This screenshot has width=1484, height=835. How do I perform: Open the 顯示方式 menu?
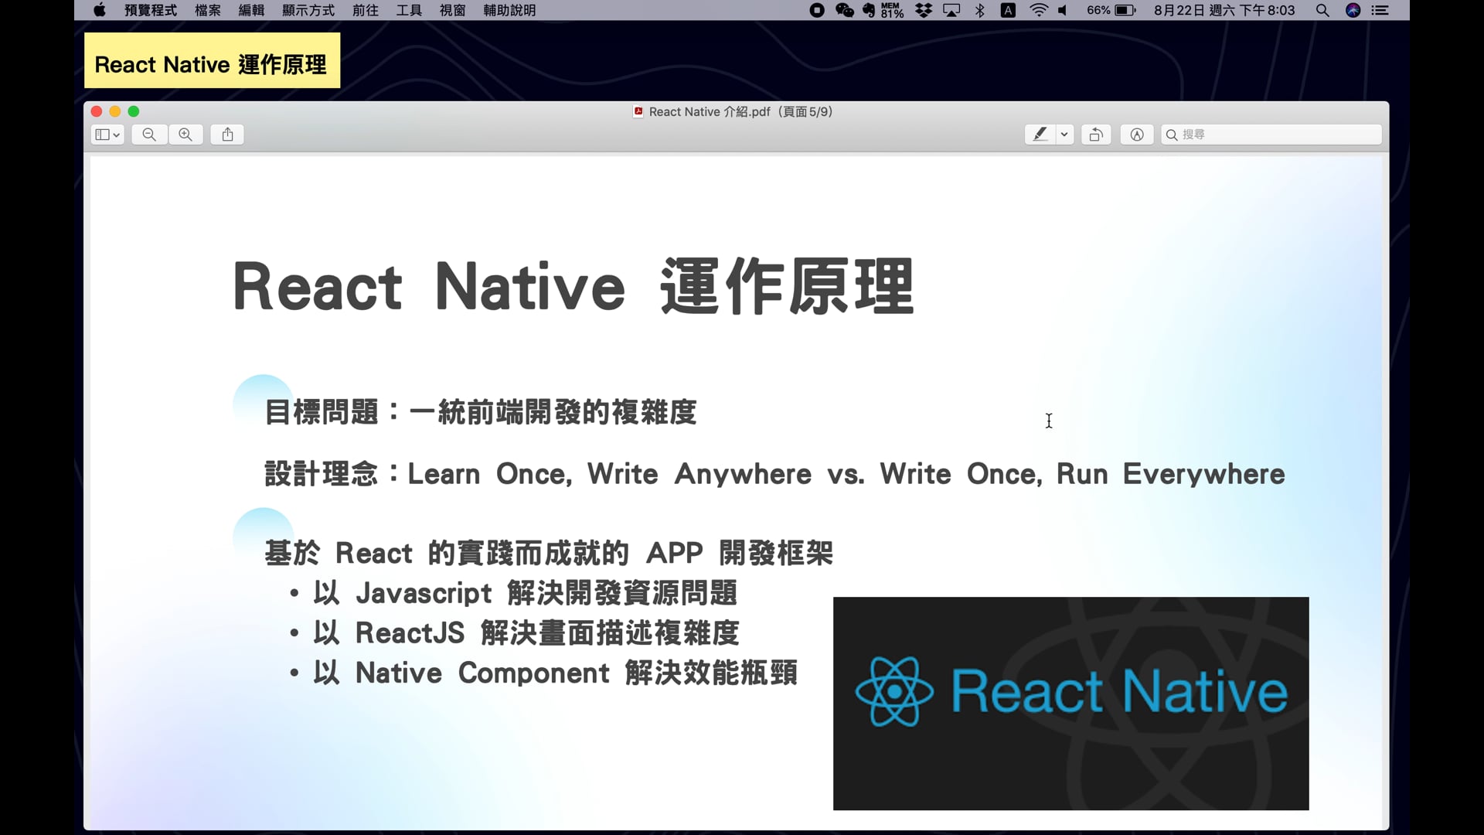tap(308, 10)
